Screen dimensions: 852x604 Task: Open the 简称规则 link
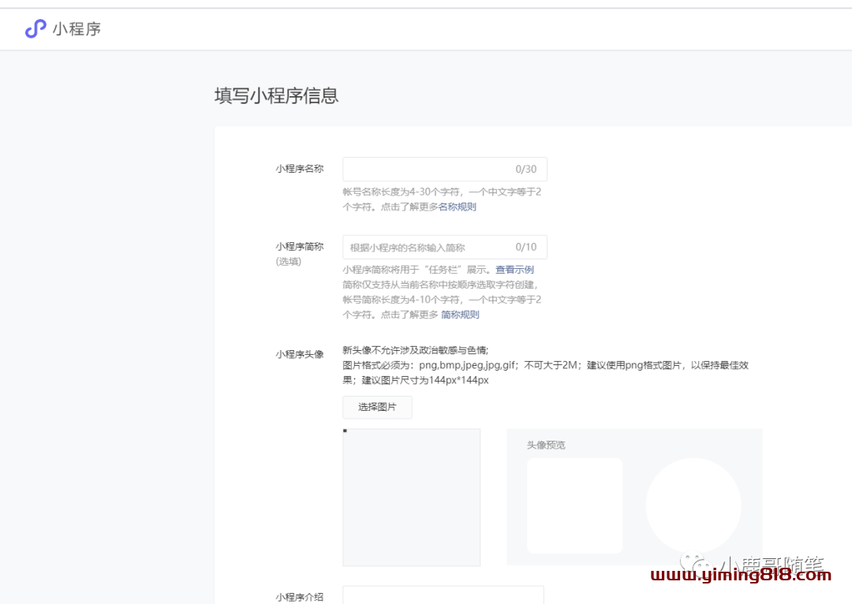pos(460,315)
